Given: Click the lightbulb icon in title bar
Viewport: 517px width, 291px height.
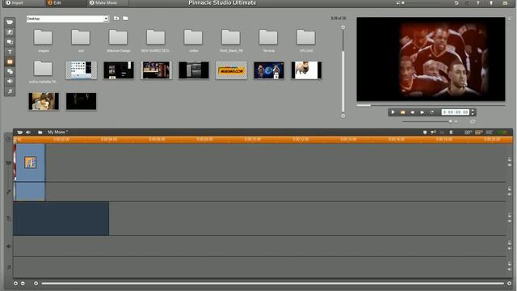Looking at the screenshot, I should point(491,3).
